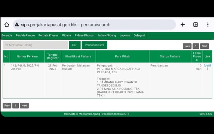Open the browser three-dot menu
The width and height of the screenshot is (214, 134).
click(208, 25)
